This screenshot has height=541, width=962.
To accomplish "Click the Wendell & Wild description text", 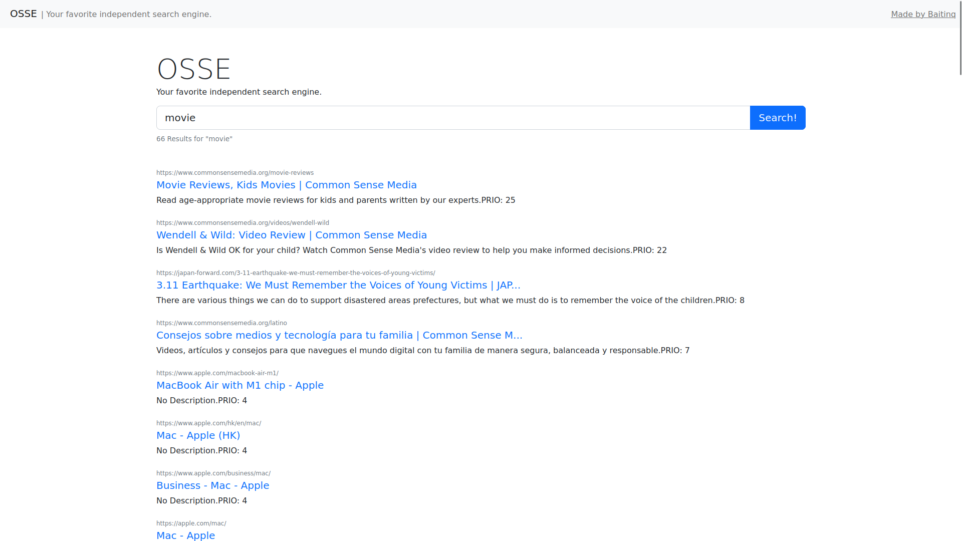I will (x=411, y=250).
